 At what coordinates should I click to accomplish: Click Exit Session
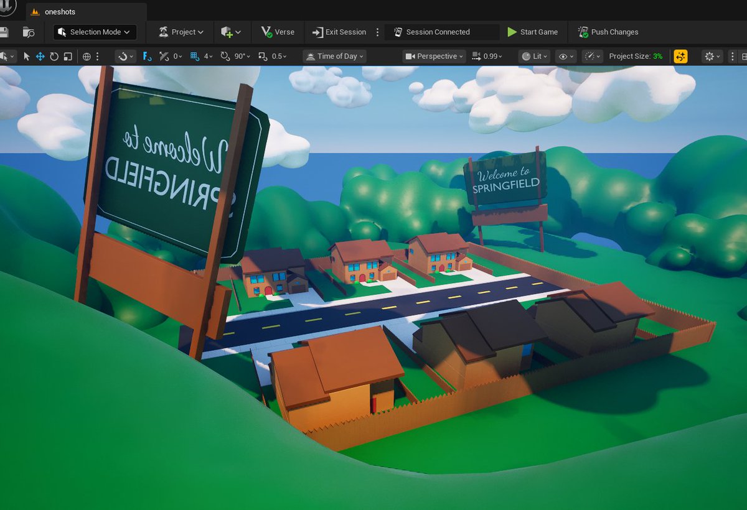339,32
